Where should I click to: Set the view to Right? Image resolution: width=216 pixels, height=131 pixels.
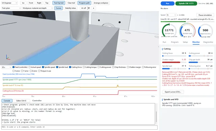click(x=39, y=3)
